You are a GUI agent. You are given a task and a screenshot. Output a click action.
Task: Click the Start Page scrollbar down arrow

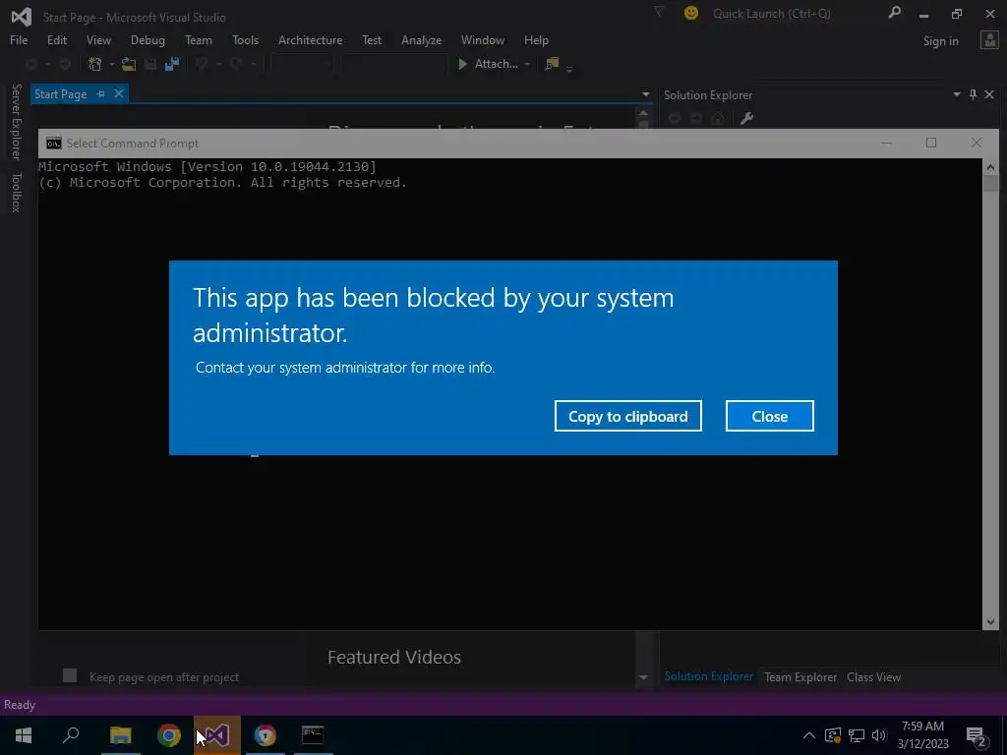(x=643, y=677)
